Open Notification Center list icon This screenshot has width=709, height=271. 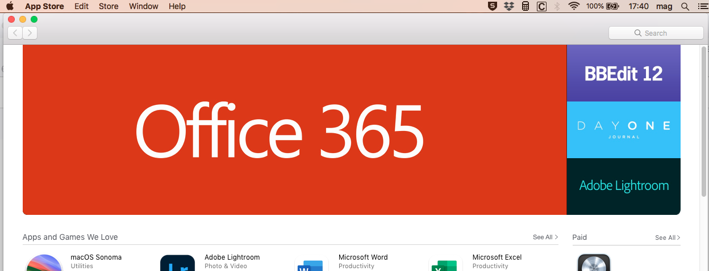[702, 6]
